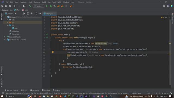The height and width of the screenshot is (98, 174).
Task: Collapse the src folder
Action: tap(7, 25)
